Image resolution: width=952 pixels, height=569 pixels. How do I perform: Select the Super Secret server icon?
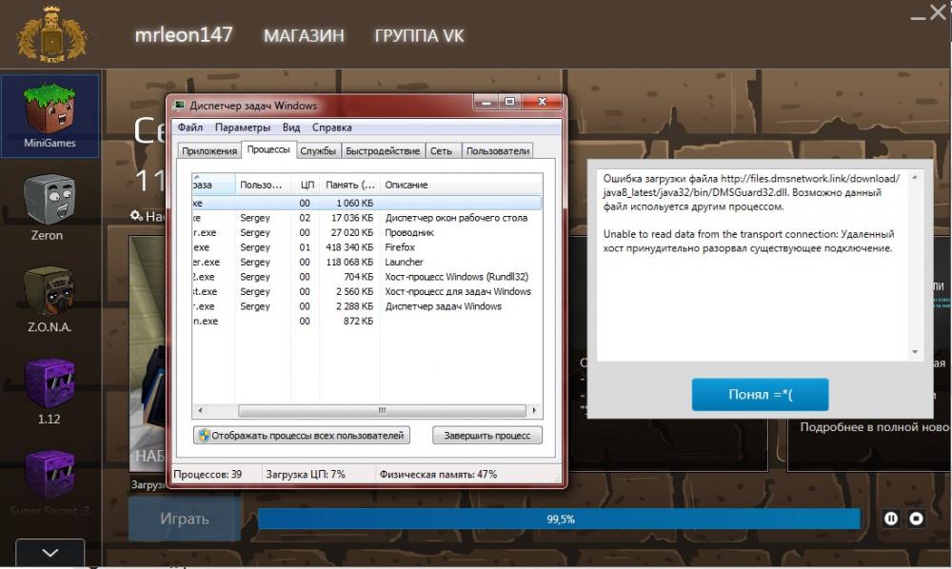[50, 482]
